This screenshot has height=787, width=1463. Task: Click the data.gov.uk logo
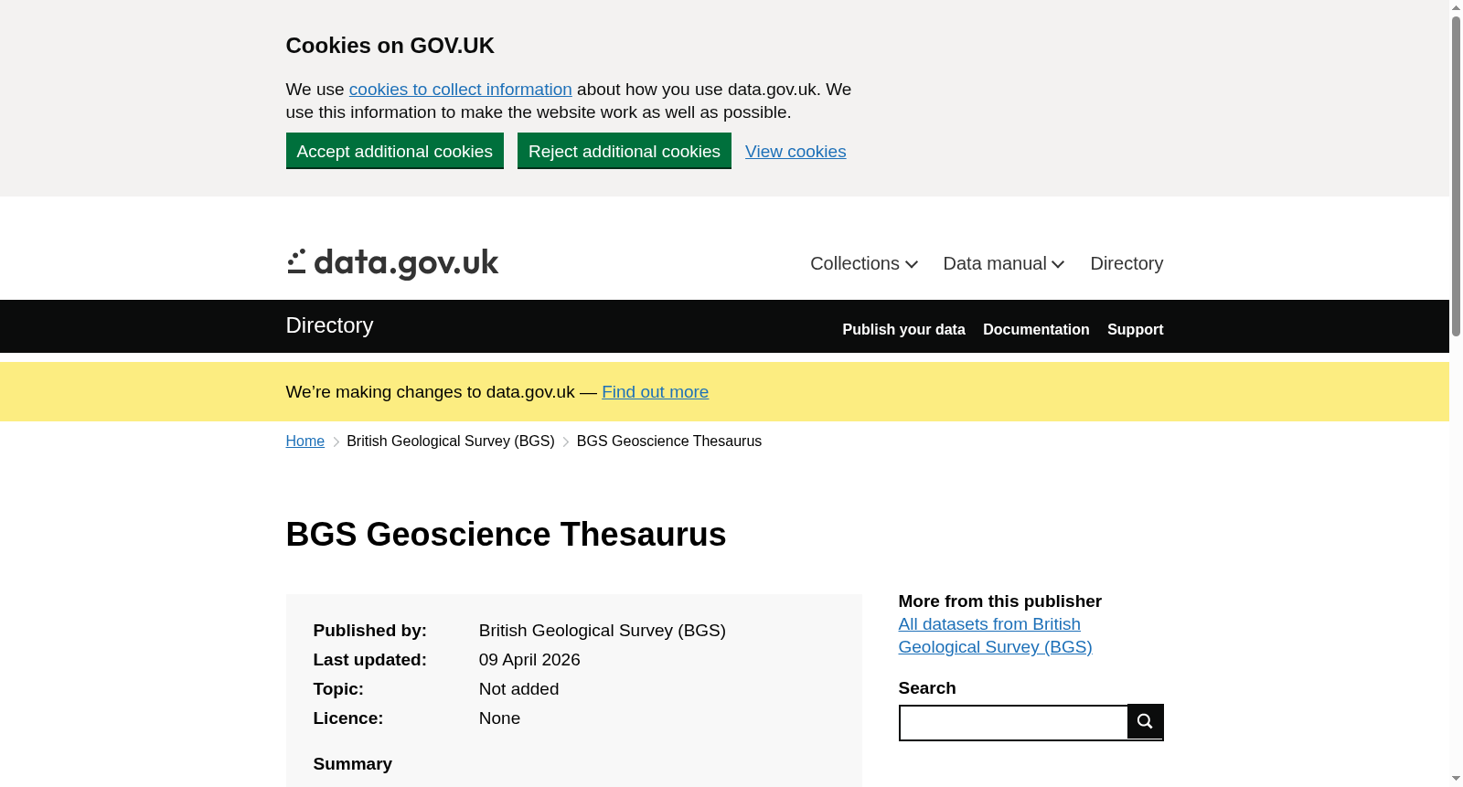(392, 264)
